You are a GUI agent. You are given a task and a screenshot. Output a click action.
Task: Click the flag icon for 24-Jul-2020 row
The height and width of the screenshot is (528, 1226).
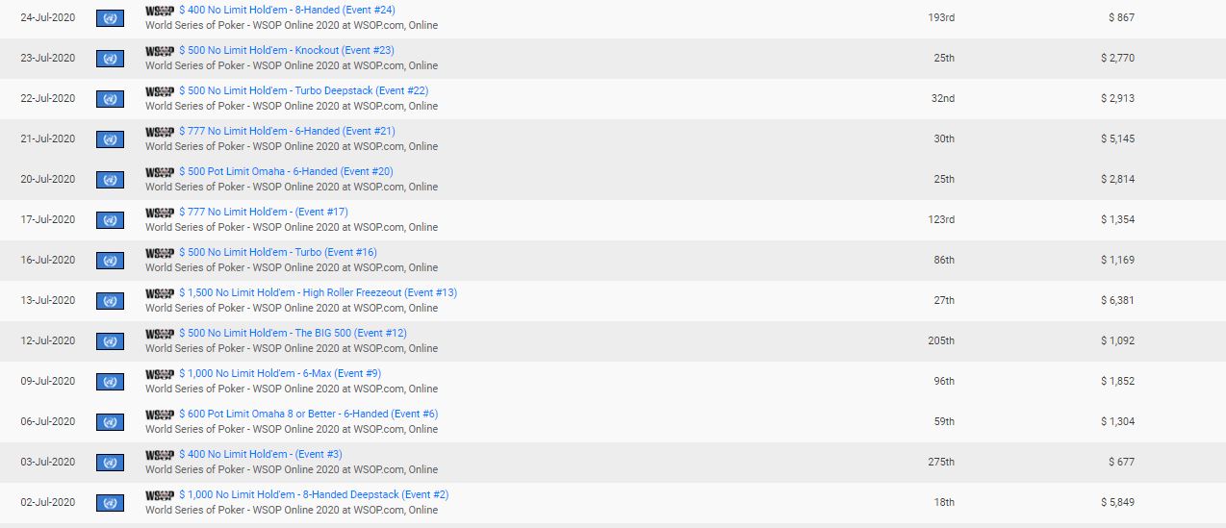point(110,18)
